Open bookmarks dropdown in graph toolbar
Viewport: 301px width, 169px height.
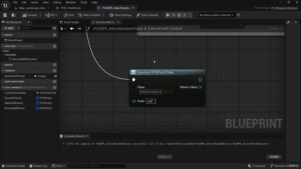[63, 29]
